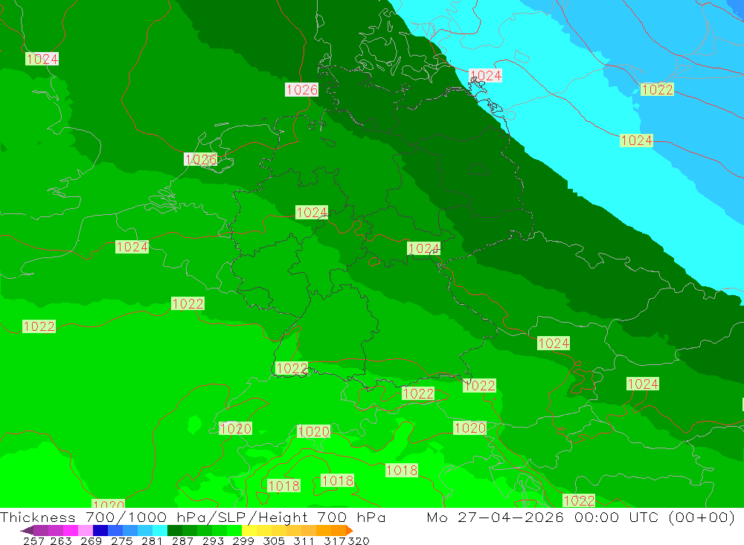
Task: Click the legend value 257
Action: point(33,541)
